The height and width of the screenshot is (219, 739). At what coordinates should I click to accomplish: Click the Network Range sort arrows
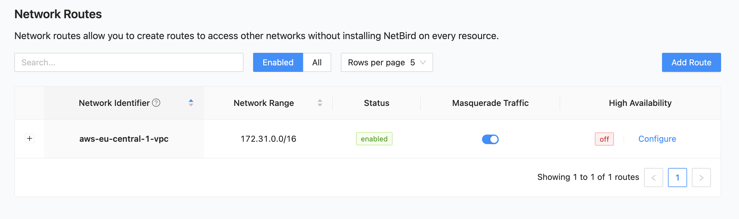[320, 103]
